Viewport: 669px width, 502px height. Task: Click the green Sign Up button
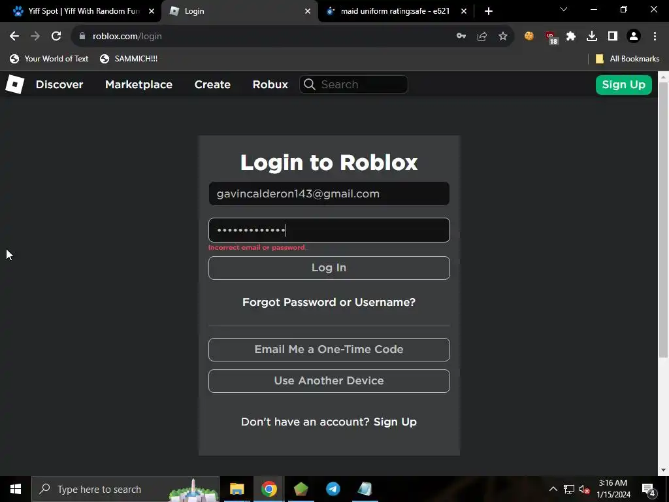(624, 84)
